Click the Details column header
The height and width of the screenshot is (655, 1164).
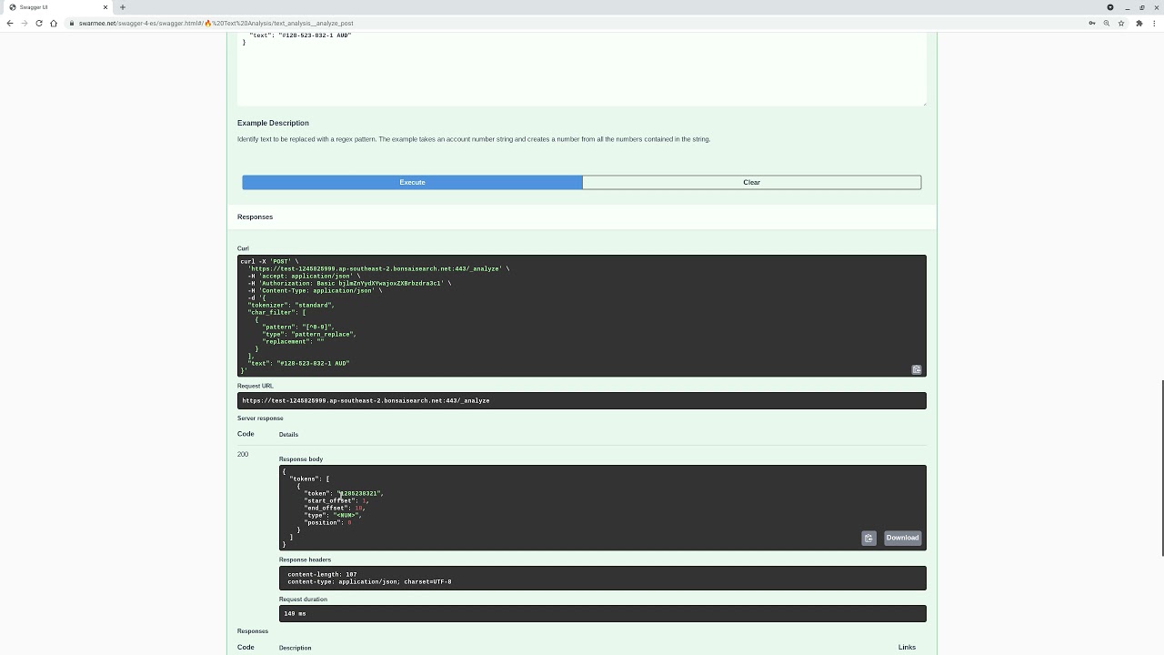coord(288,434)
